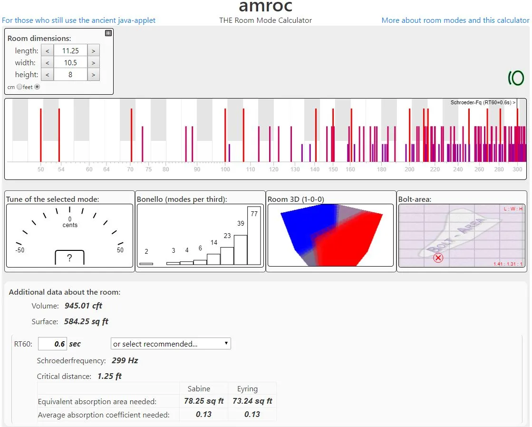Viewport: 532px width, 427px height.
Task: Decrease the room height value
Action: [47, 74]
